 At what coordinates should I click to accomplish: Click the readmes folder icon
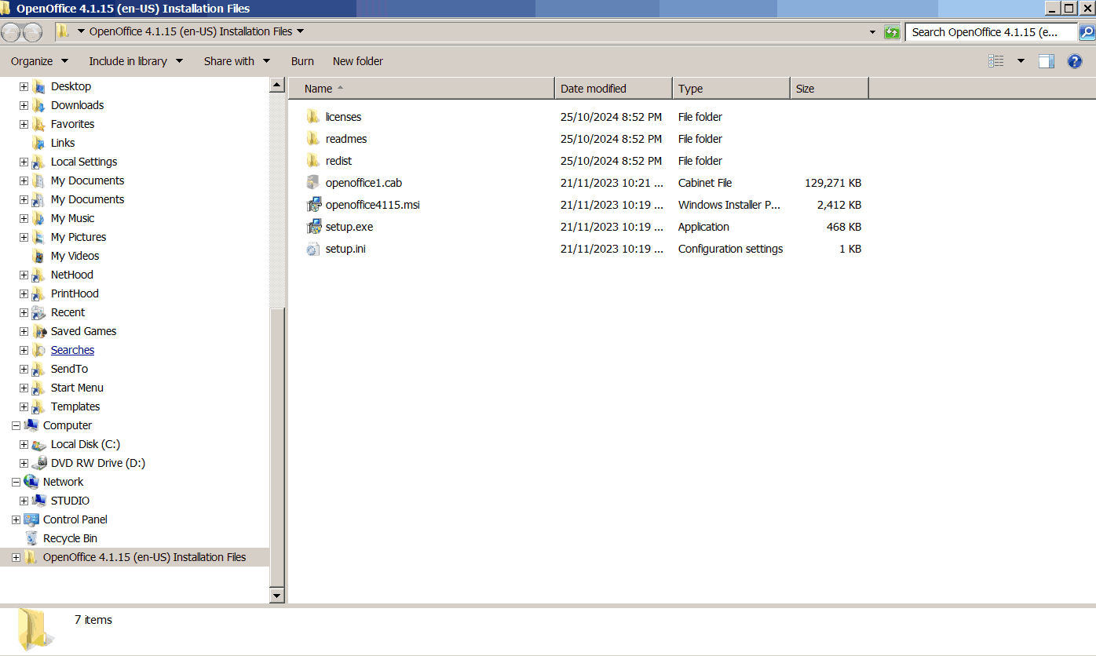tap(313, 139)
